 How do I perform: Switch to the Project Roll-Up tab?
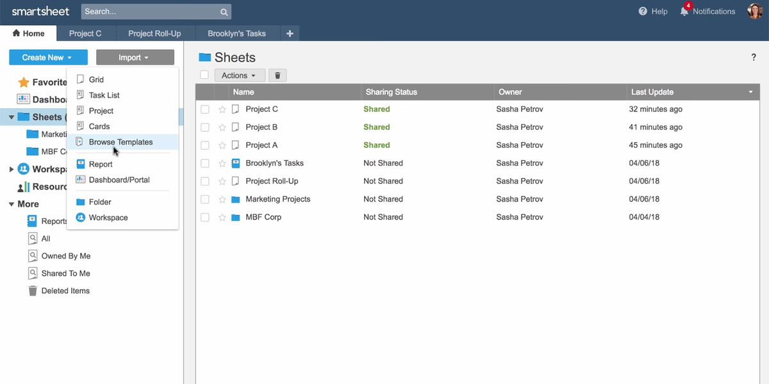[154, 33]
